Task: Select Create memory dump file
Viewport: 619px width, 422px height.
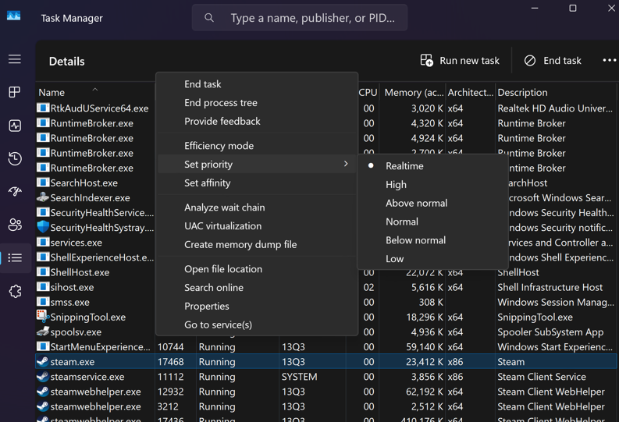Action: 240,245
